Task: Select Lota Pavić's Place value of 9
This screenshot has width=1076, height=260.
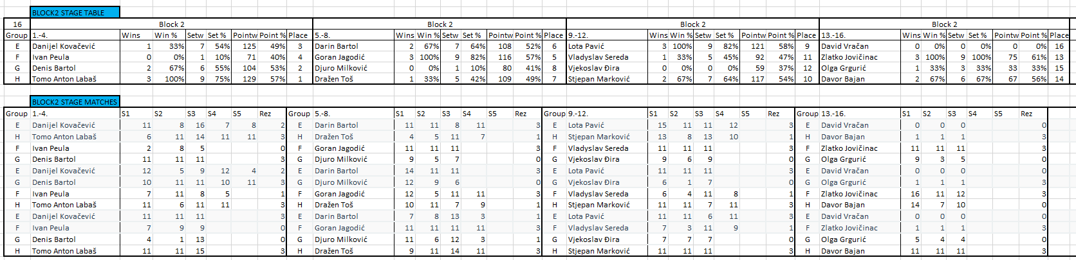Action: click(806, 46)
